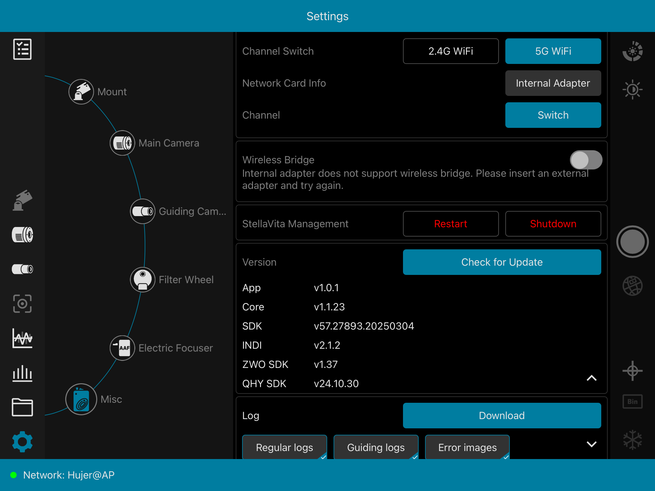Toggle the Regular logs checkbox button

284,447
